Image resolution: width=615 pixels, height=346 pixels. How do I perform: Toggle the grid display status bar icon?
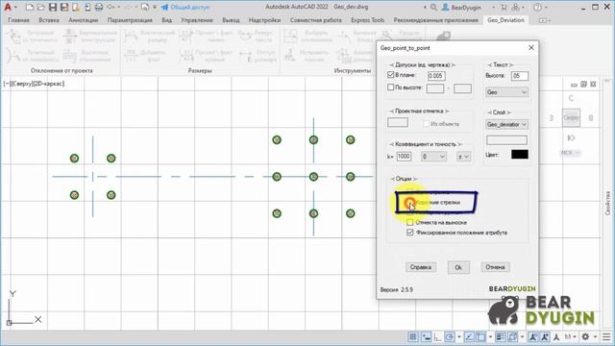click(x=413, y=336)
